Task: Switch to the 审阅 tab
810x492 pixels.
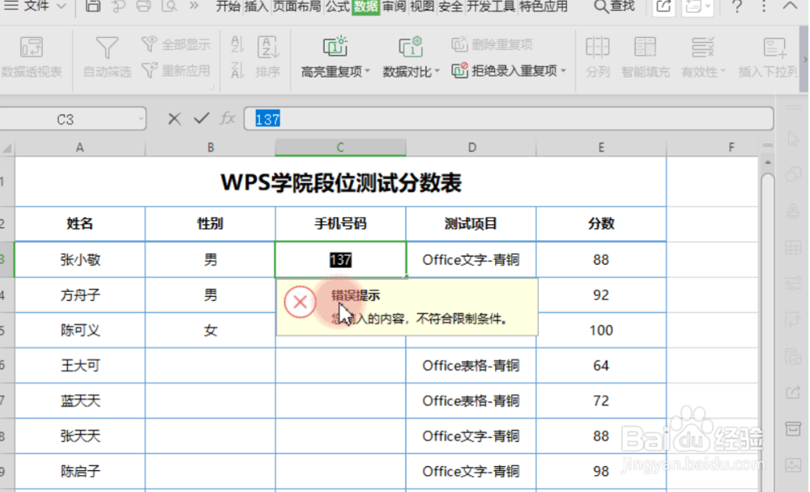Action: click(x=394, y=6)
